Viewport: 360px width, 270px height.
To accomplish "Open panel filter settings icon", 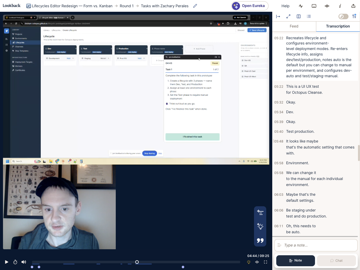I will (354, 16).
